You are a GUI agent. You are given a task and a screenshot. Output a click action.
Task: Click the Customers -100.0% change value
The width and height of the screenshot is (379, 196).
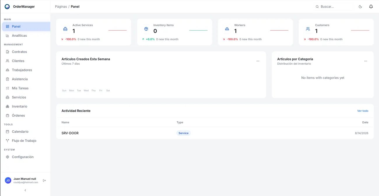coord(313,39)
